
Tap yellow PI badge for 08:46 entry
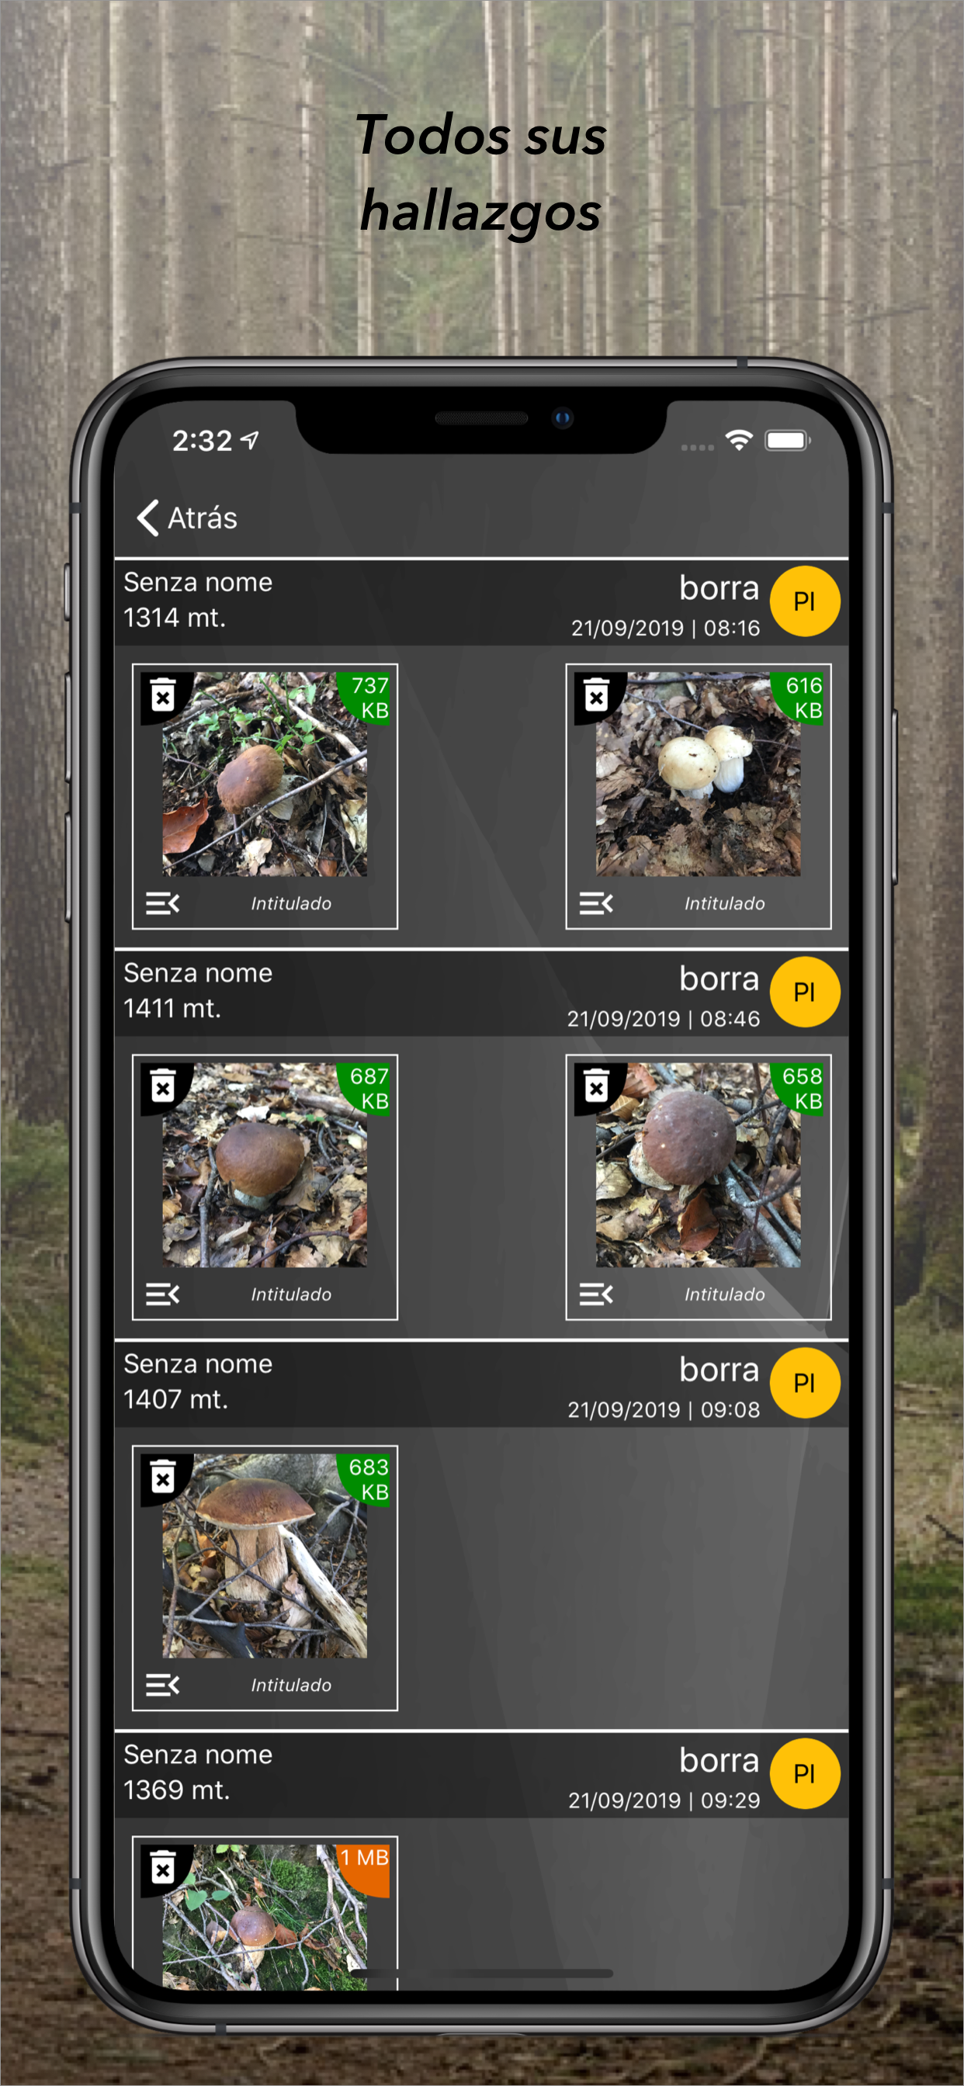point(804,992)
